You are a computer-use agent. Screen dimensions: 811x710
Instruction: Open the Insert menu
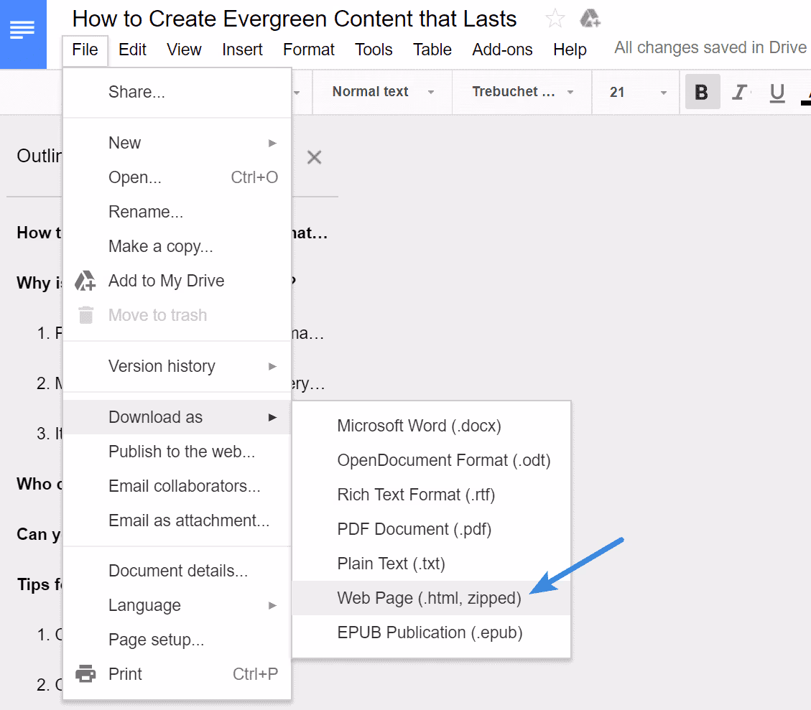click(x=242, y=50)
